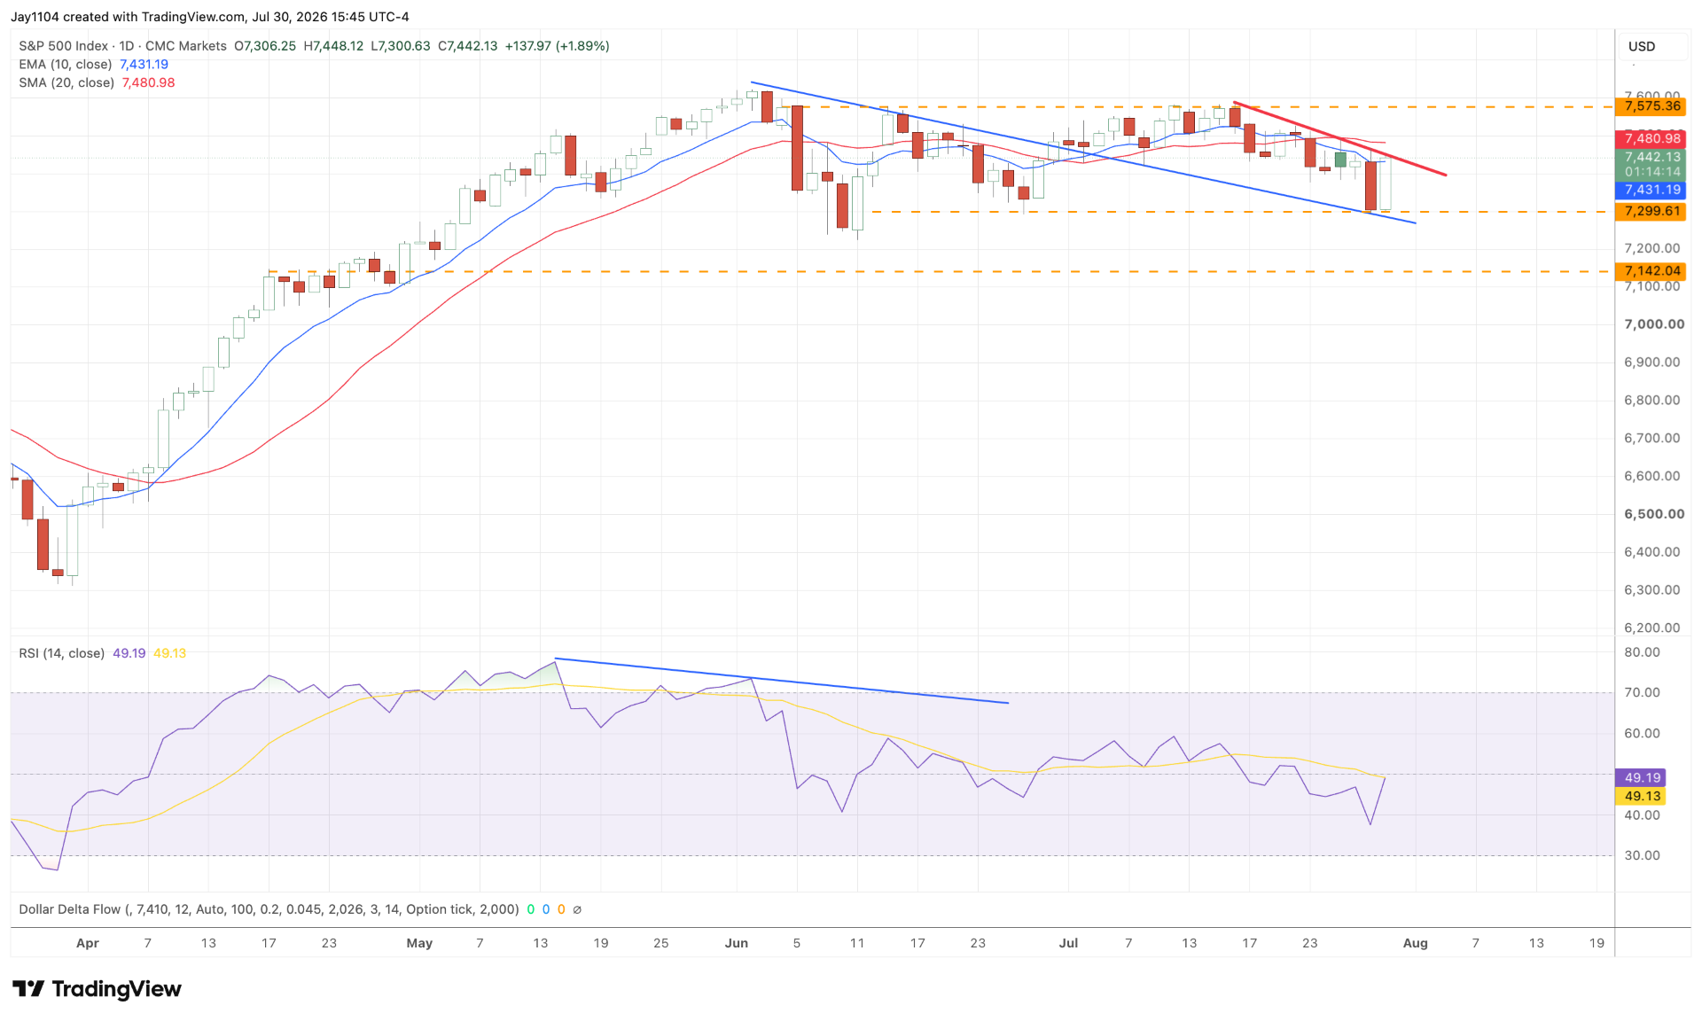Click the purple 49.19 RSI axis label
The height and width of the screenshot is (1021, 1702).
point(1641,777)
